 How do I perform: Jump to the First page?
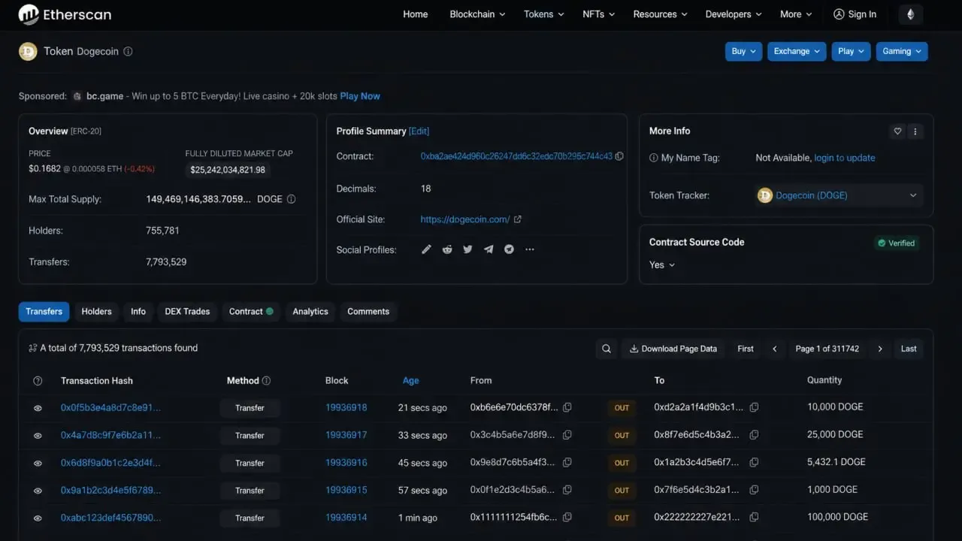(746, 349)
